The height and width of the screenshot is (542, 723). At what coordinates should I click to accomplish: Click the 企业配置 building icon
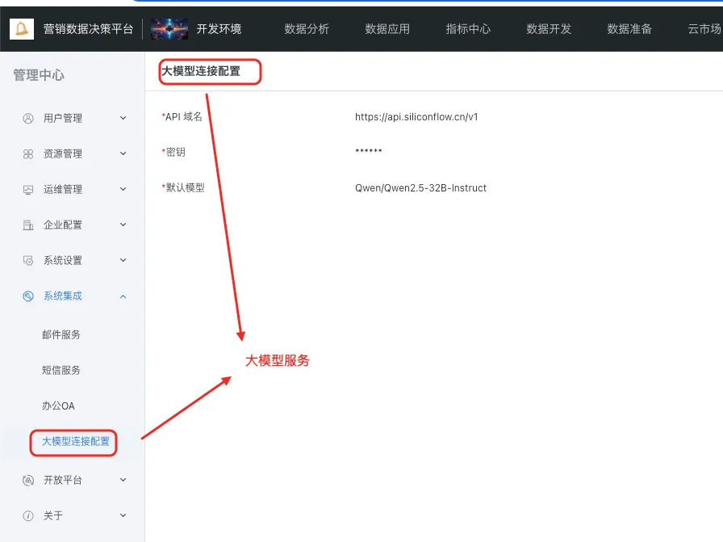click(x=28, y=225)
